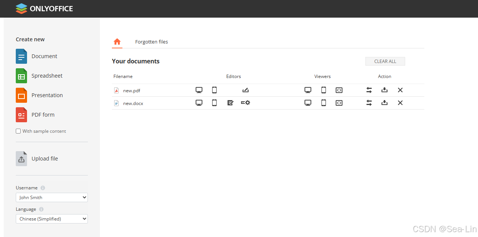The image size is (478, 237).
Task: Click the home tab icon
Action: [x=117, y=42]
